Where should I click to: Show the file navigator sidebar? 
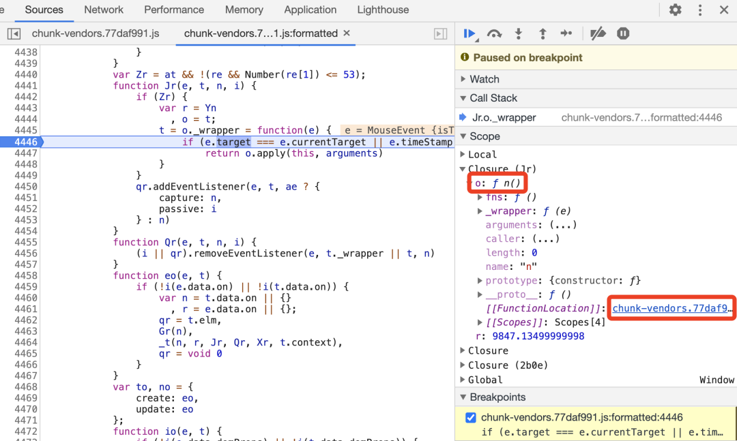(14, 33)
